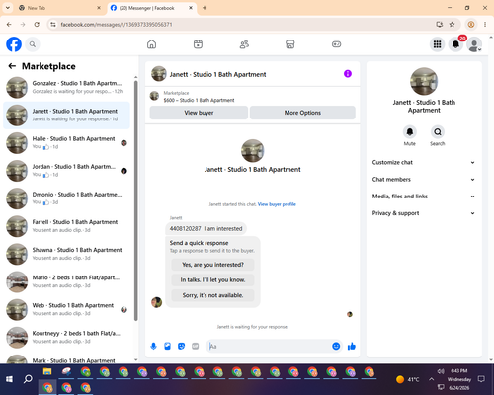Expand Customize chat section

424,162
